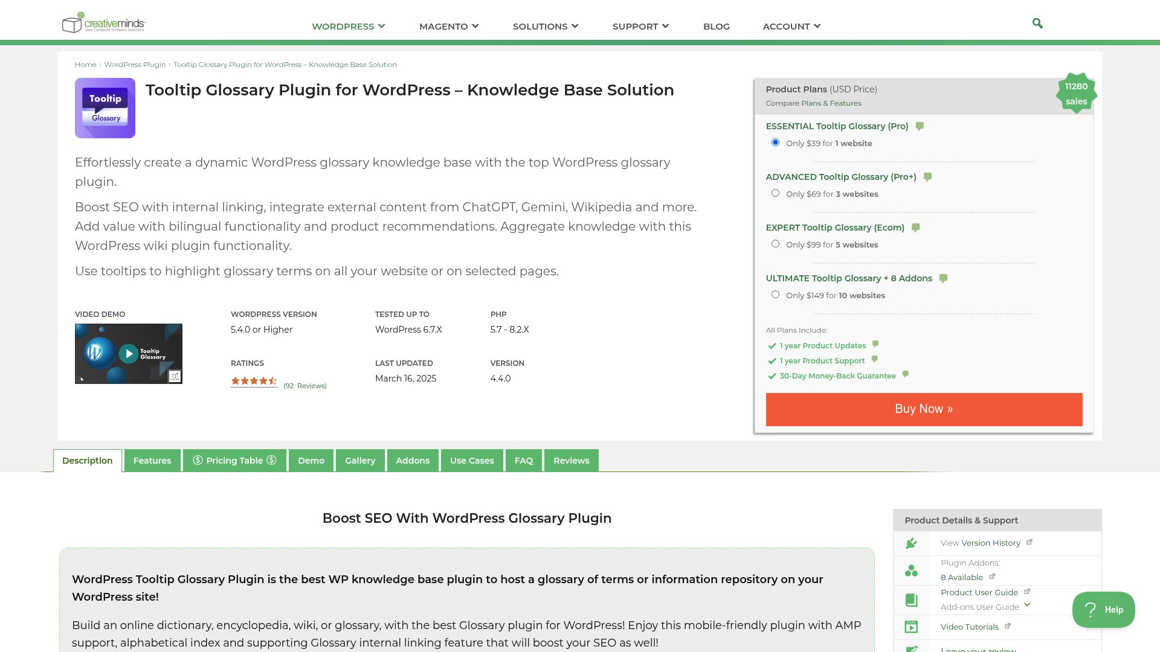Click the CreativeMinds logo

point(101,23)
